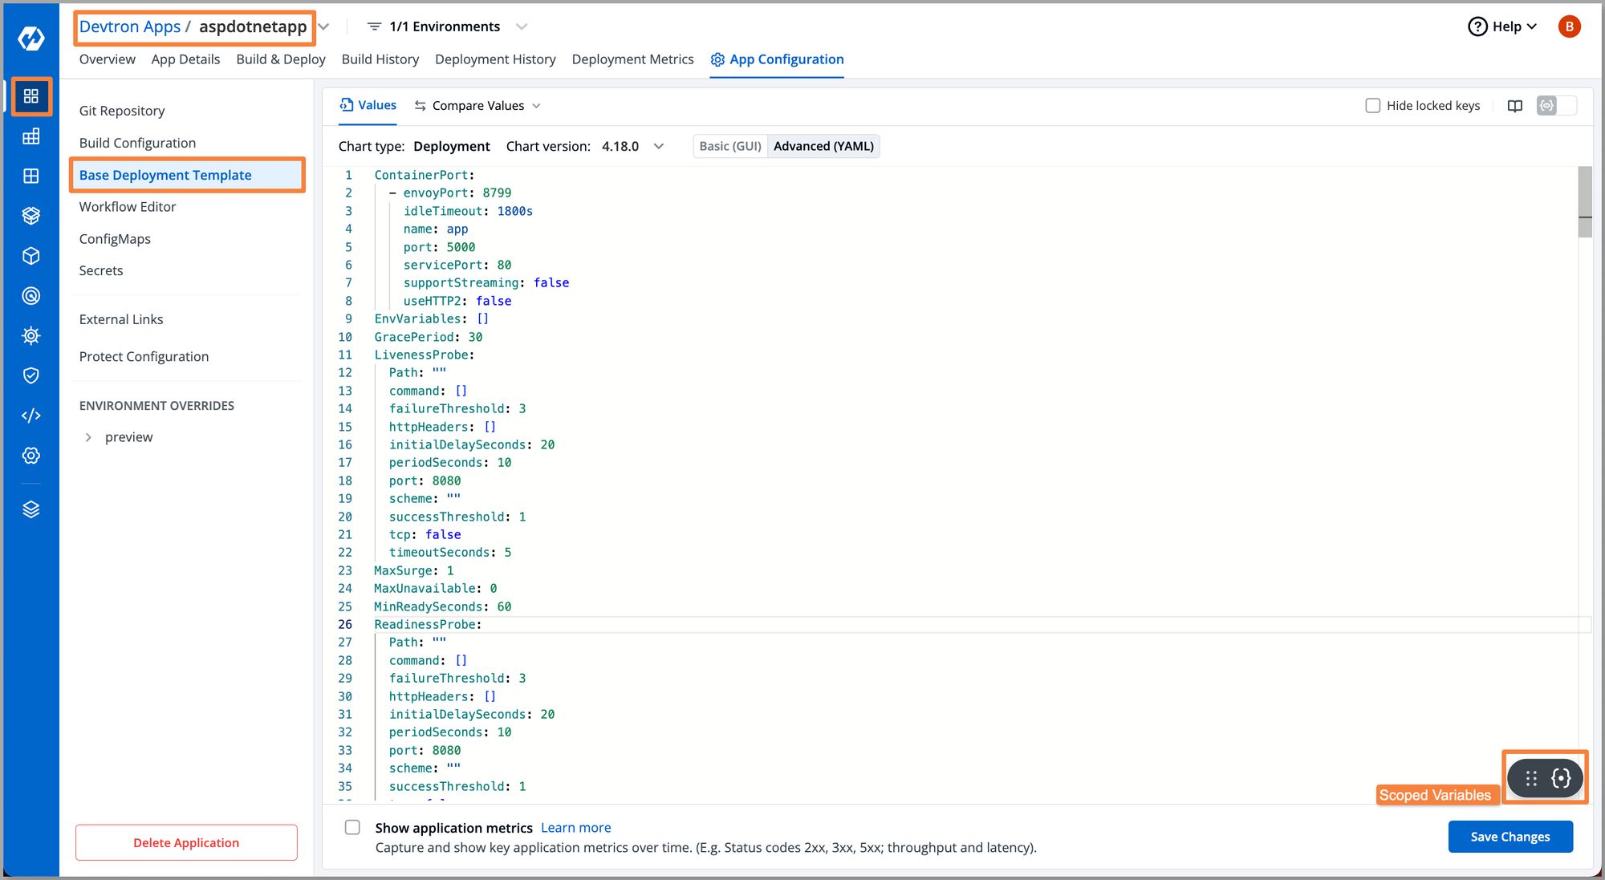
Task: Toggle Advanced YAML view mode
Action: pos(823,145)
